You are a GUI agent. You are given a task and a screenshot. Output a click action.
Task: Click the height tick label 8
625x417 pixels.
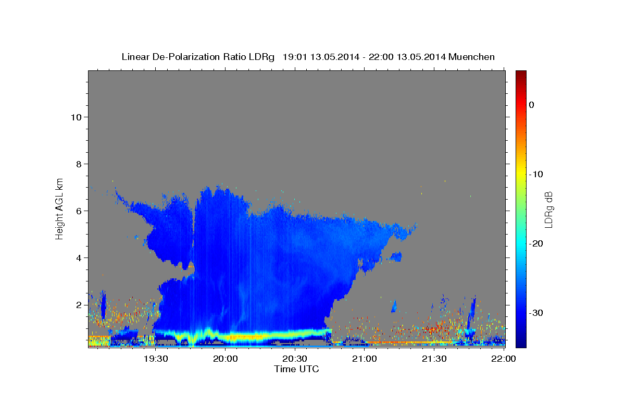tap(79, 164)
